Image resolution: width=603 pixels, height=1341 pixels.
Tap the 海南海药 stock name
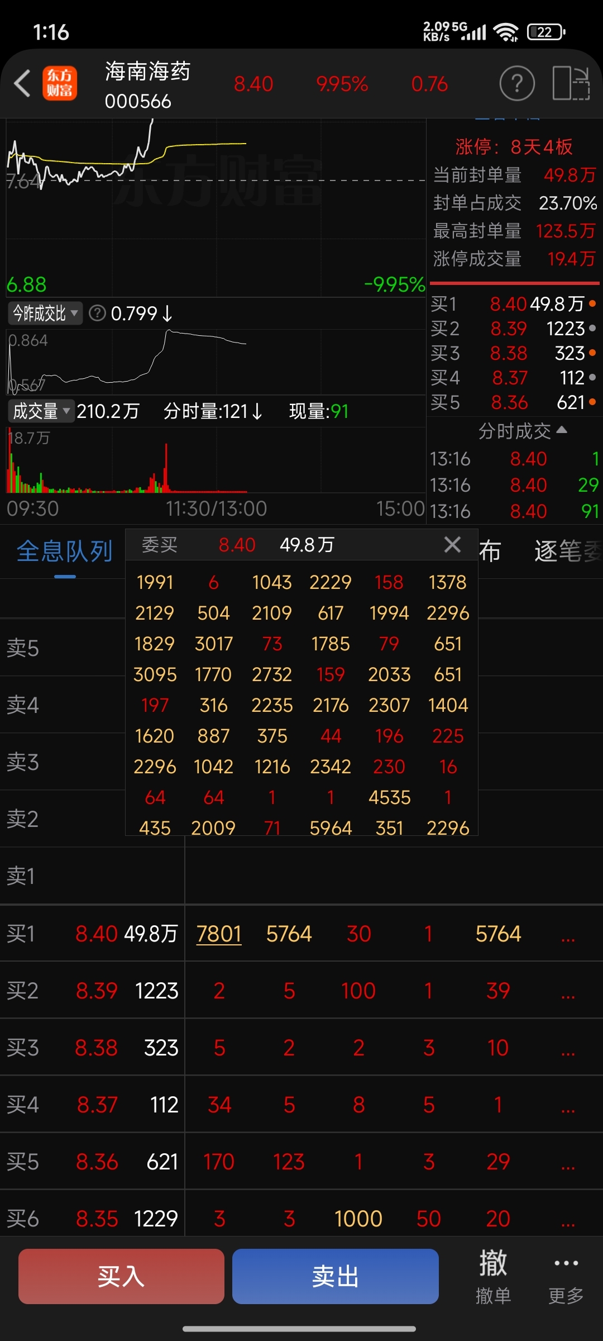(x=148, y=72)
